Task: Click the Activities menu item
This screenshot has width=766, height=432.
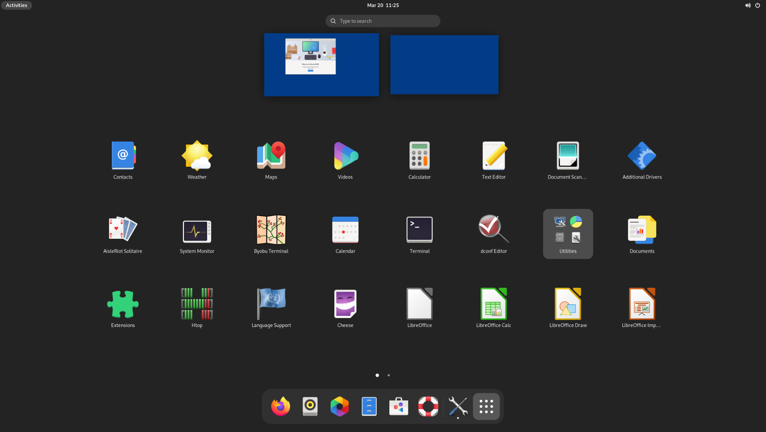Action: pyautogui.click(x=16, y=5)
